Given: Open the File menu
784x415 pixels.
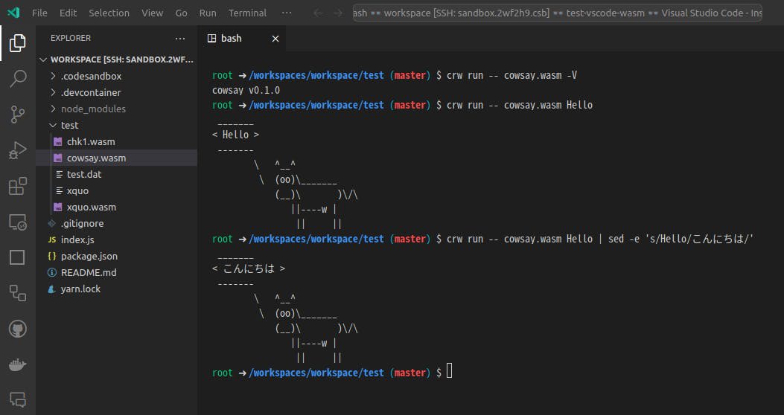Looking at the screenshot, I should pyautogui.click(x=39, y=13).
